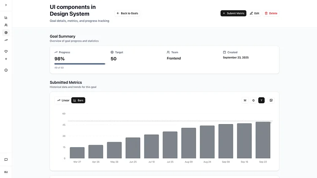Open the teams people icon in sidebar
The image size is (317, 178).
coord(6,25)
